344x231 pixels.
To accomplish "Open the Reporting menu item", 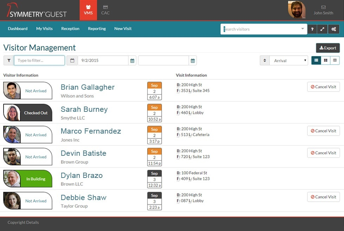I will (x=97, y=29).
